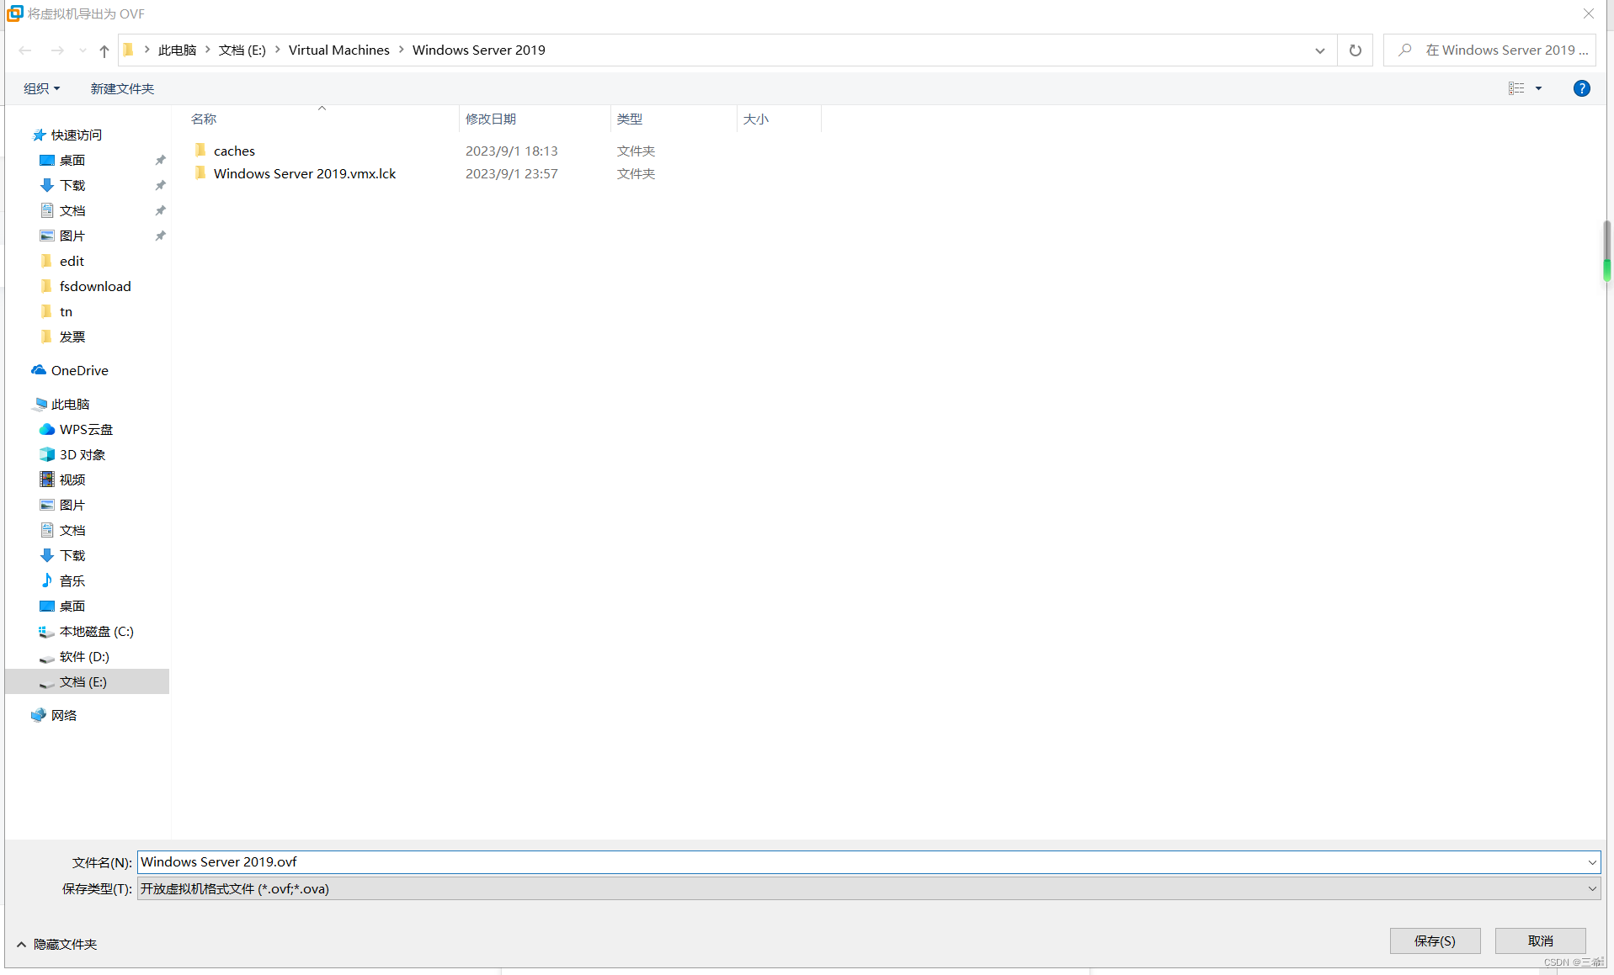Select OneDrive in the navigation pane
Screen dimensions: 1614x975
pyautogui.click(x=79, y=370)
